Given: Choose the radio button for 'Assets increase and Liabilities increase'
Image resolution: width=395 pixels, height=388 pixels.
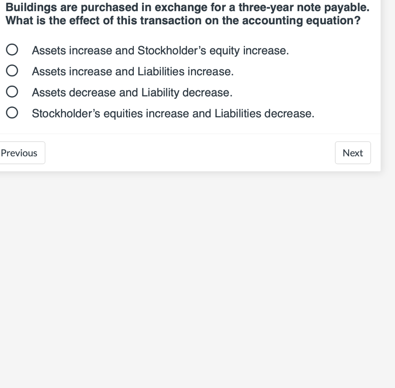Looking at the screenshot, I should tap(12, 71).
